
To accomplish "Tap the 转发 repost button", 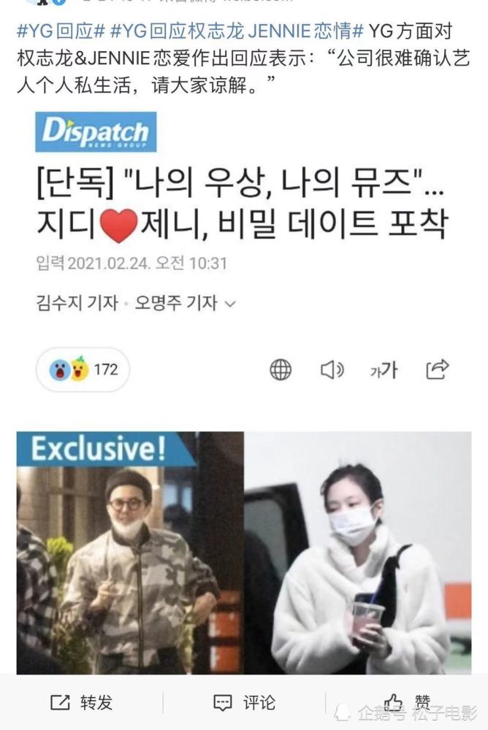I will pyautogui.click(x=82, y=702).
